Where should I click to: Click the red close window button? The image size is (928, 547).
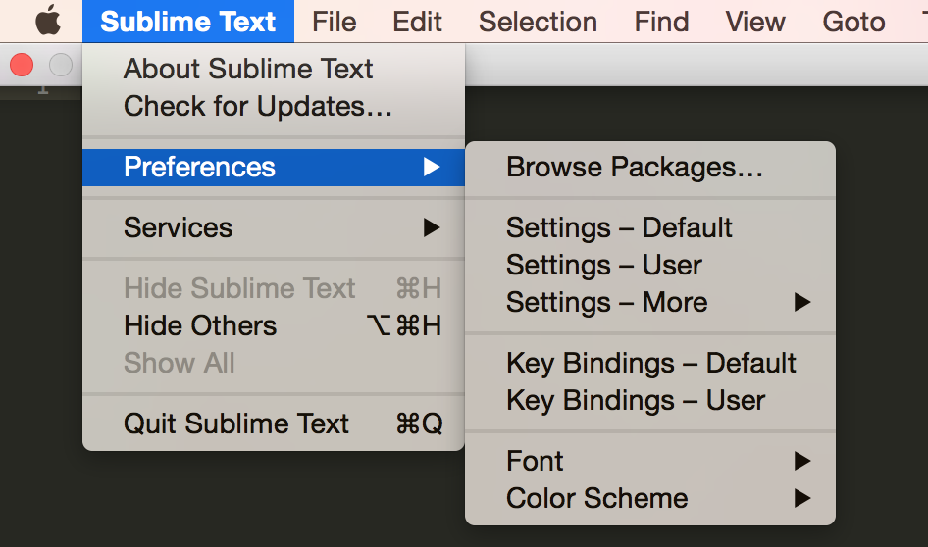[22, 65]
